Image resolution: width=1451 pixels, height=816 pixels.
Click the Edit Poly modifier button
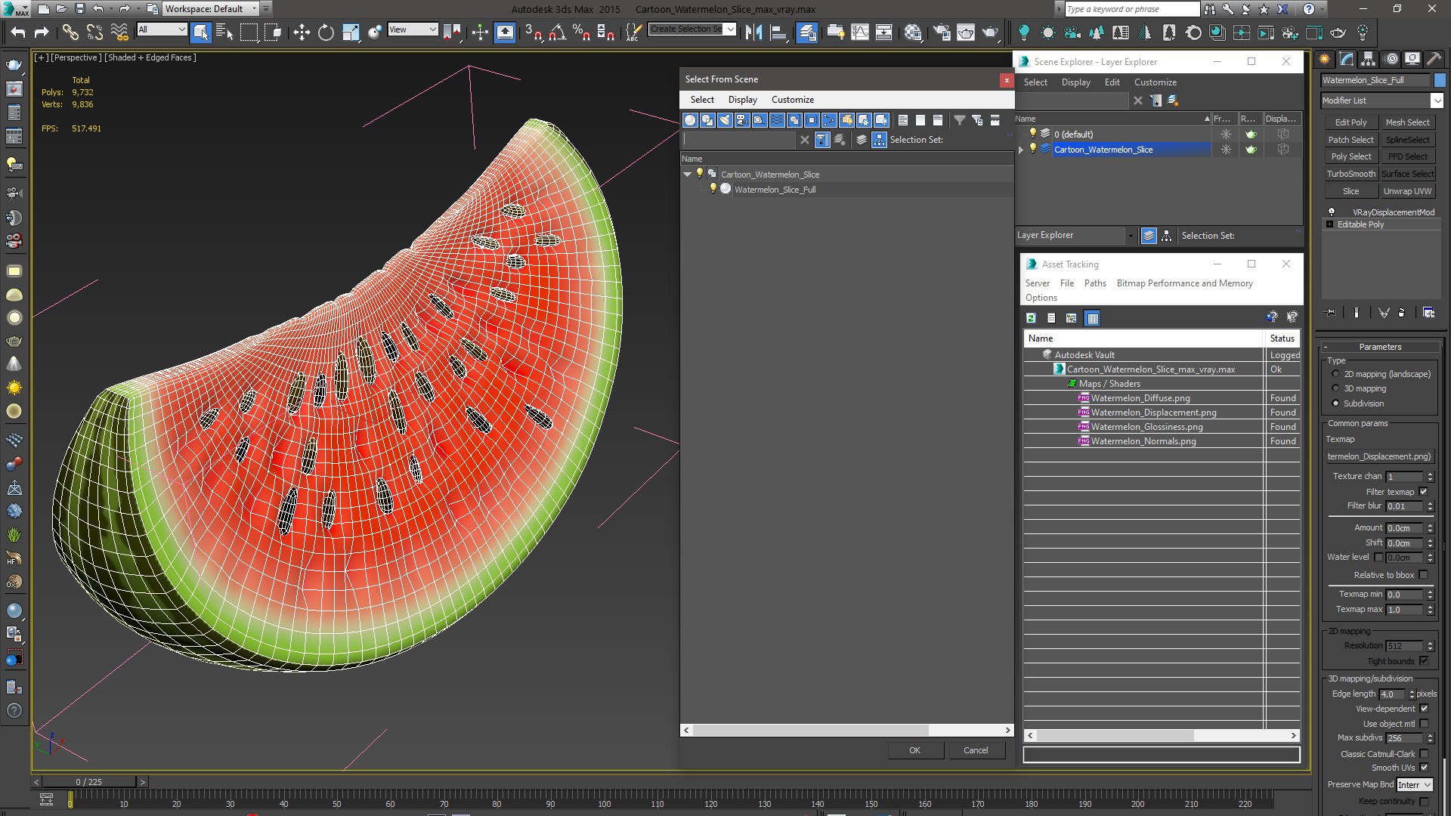[1350, 122]
